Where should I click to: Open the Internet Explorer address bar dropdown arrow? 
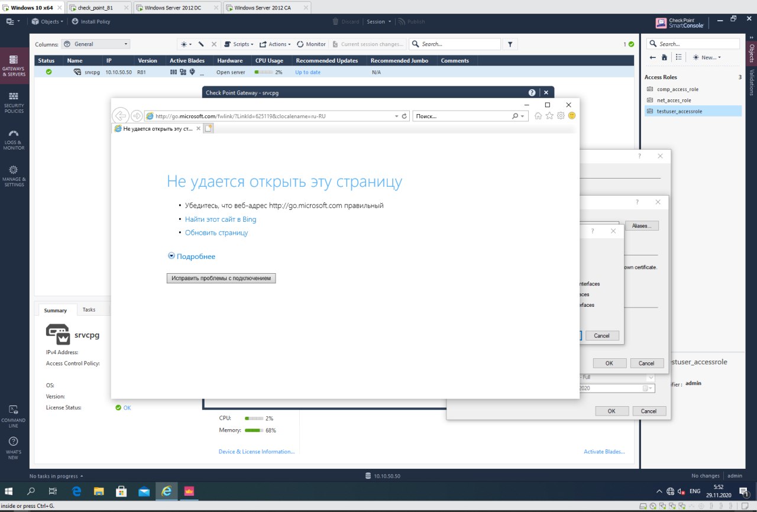pyautogui.click(x=396, y=116)
